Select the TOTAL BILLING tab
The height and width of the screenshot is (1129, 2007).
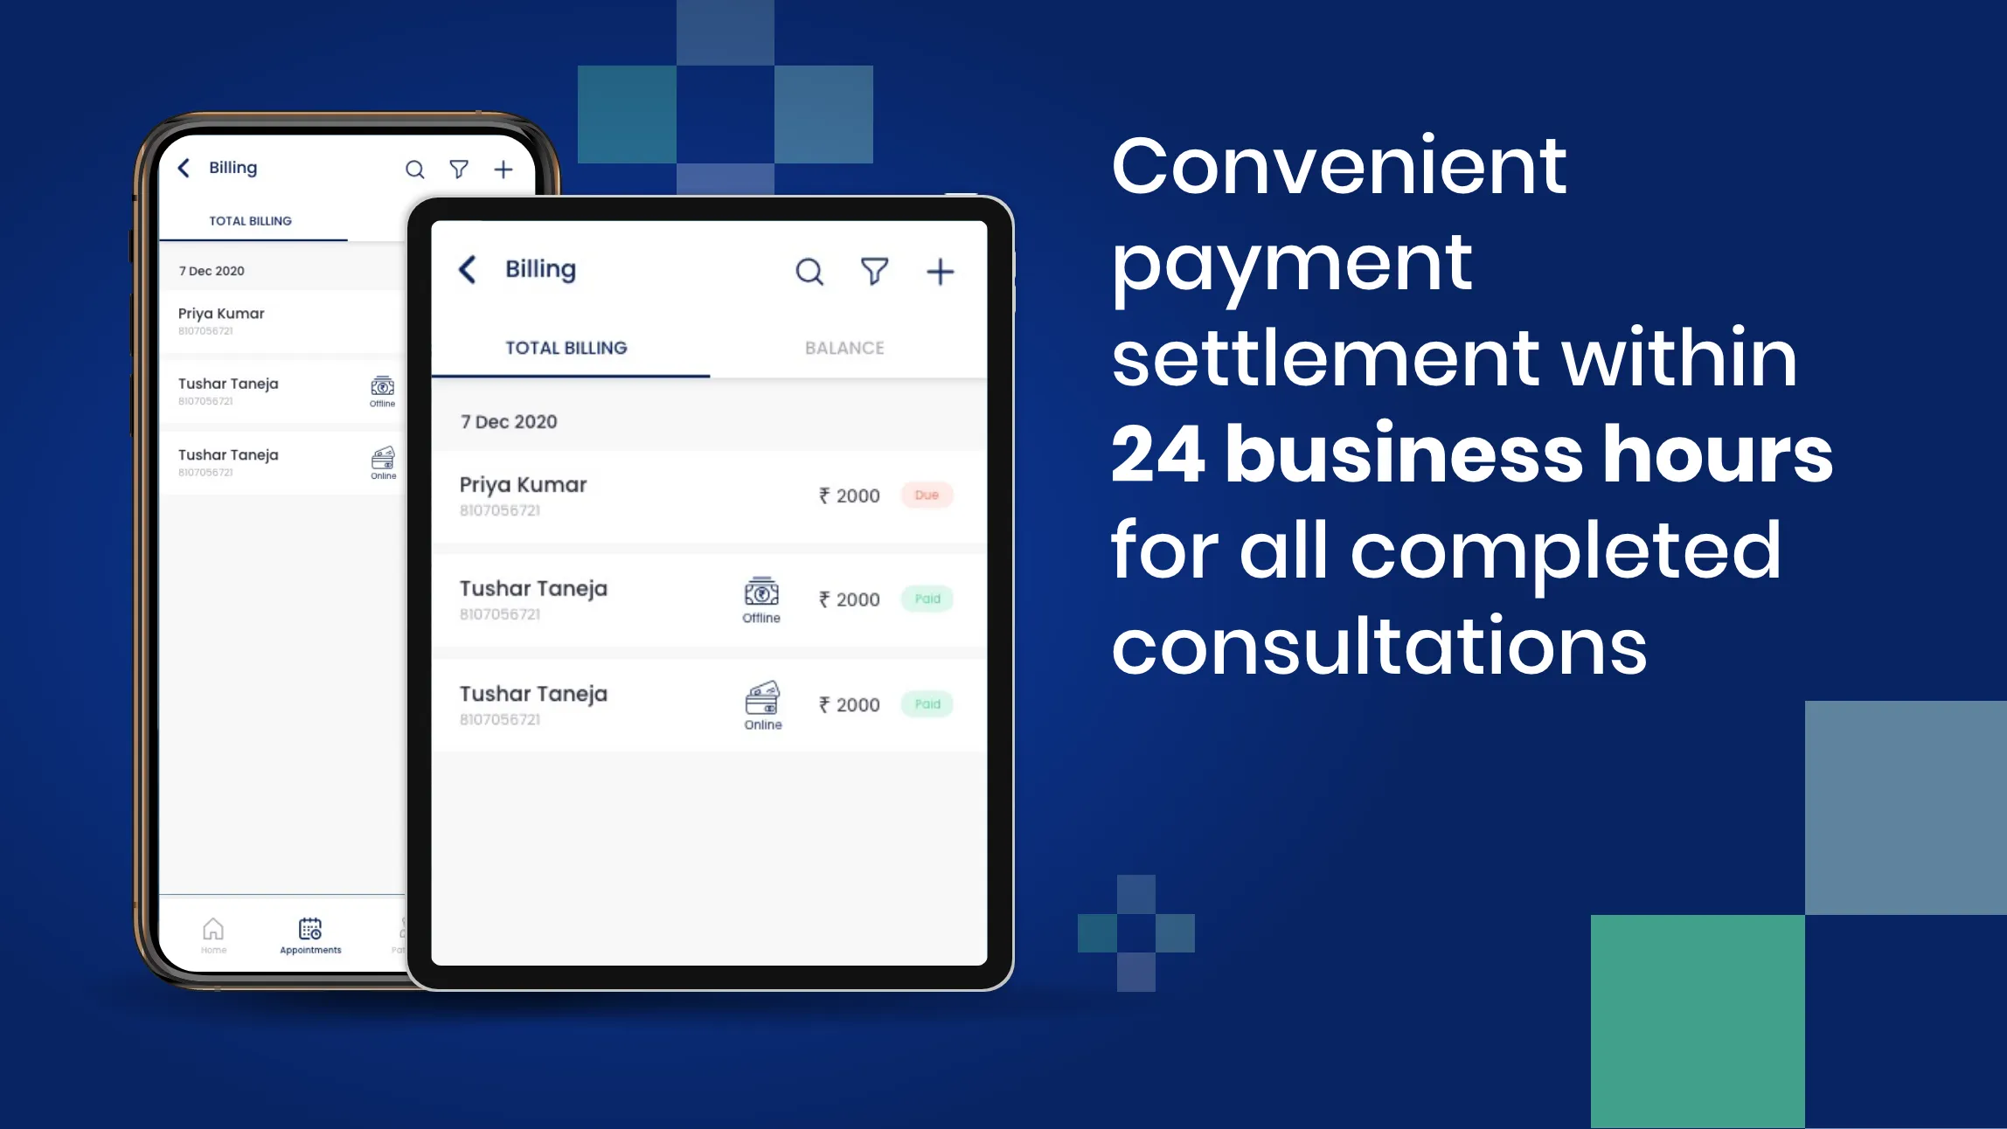(x=566, y=348)
